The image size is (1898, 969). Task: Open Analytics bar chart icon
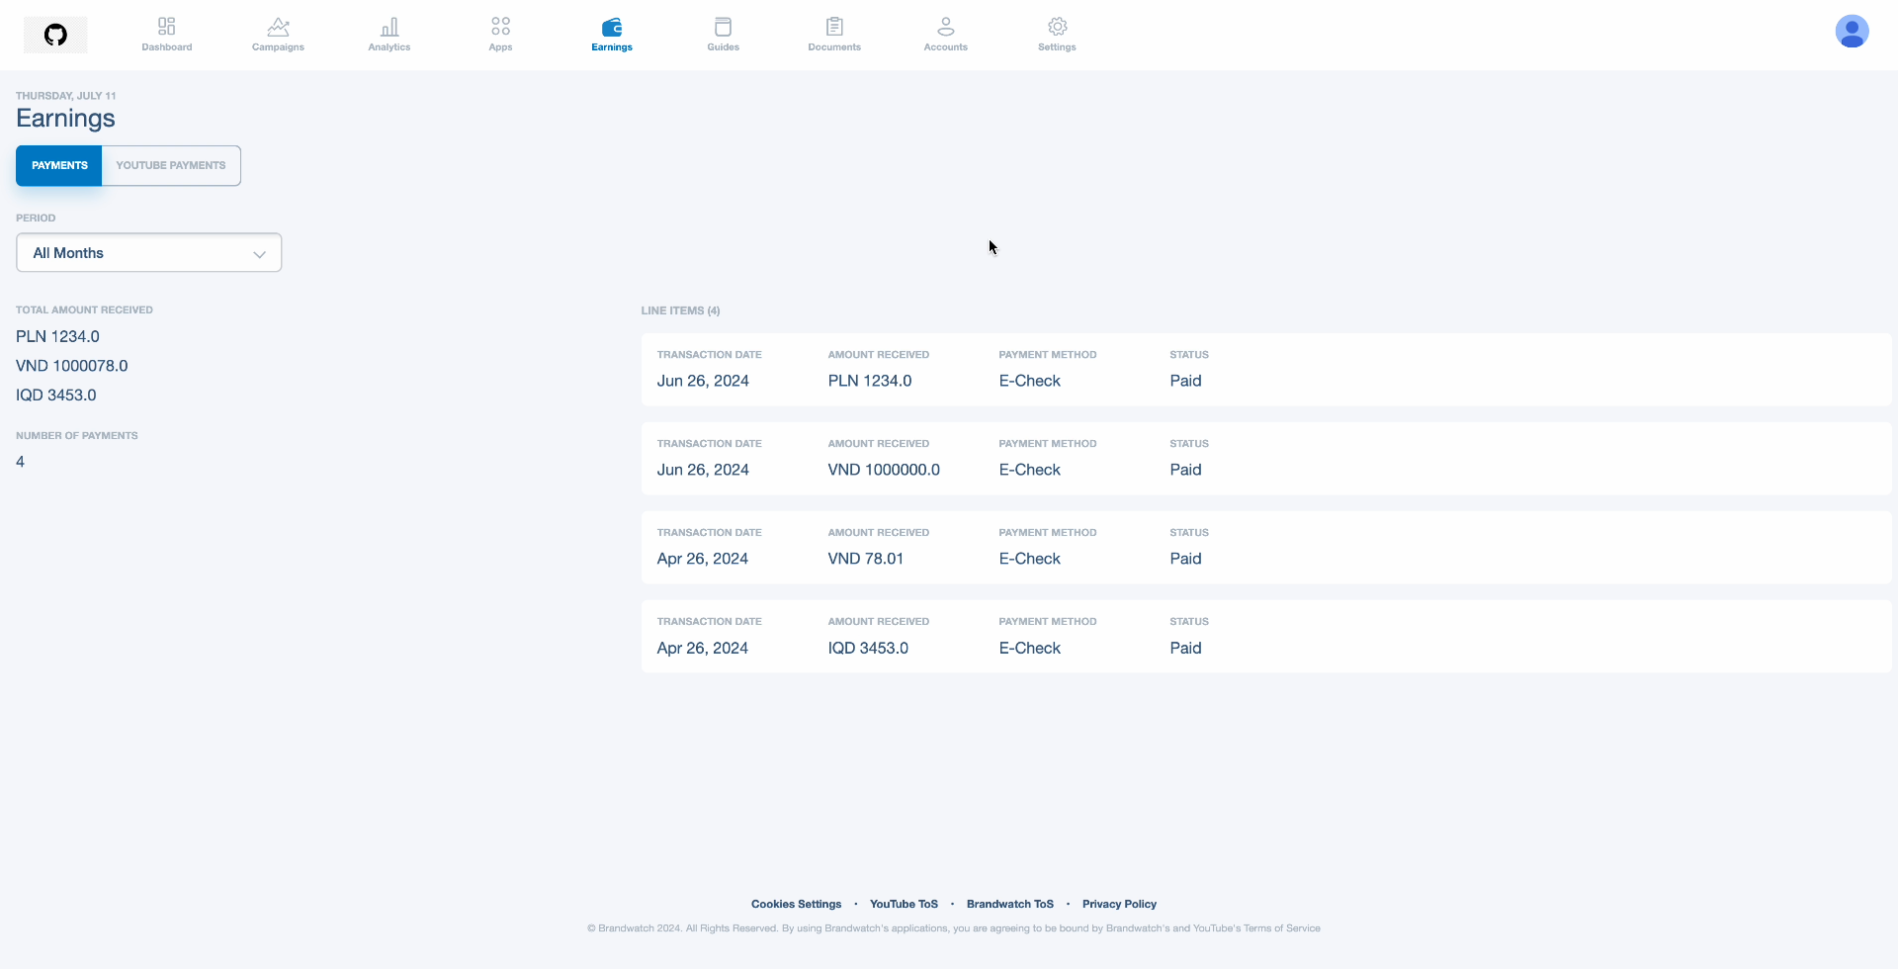[x=389, y=27]
